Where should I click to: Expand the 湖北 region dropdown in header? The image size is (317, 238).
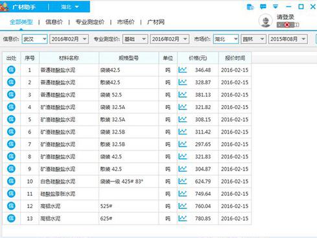pos(69,7)
